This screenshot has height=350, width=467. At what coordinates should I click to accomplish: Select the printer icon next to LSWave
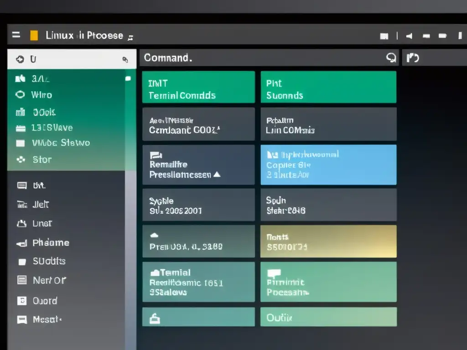pyautogui.click(x=21, y=128)
